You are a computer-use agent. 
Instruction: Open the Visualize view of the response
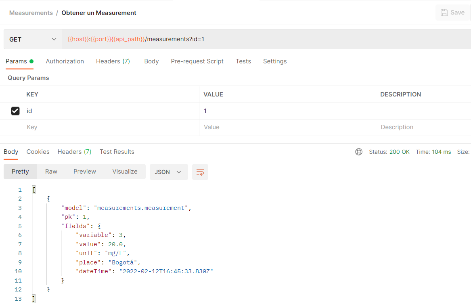[125, 171]
